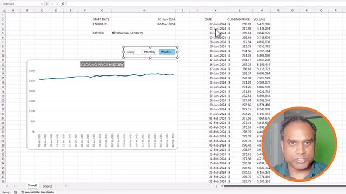The image size is (346, 194).
Task: Click the CLOSING PRICE HISTORY chart title
Action: click(x=102, y=65)
